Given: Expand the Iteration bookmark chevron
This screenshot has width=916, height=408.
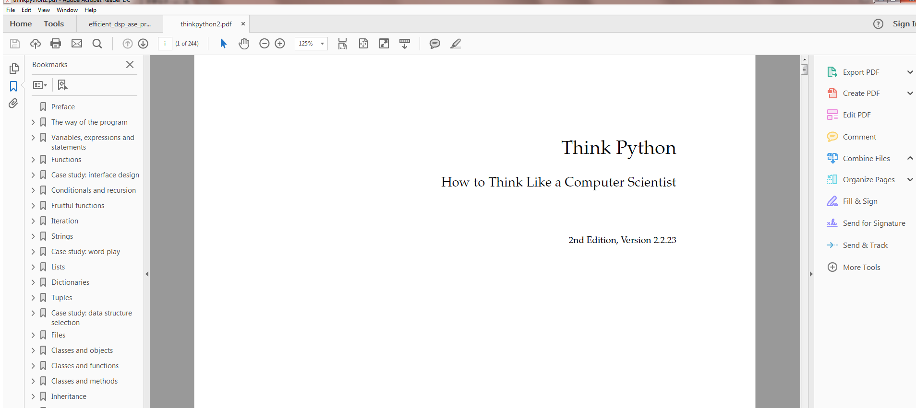Looking at the screenshot, I should coord(33,221).
